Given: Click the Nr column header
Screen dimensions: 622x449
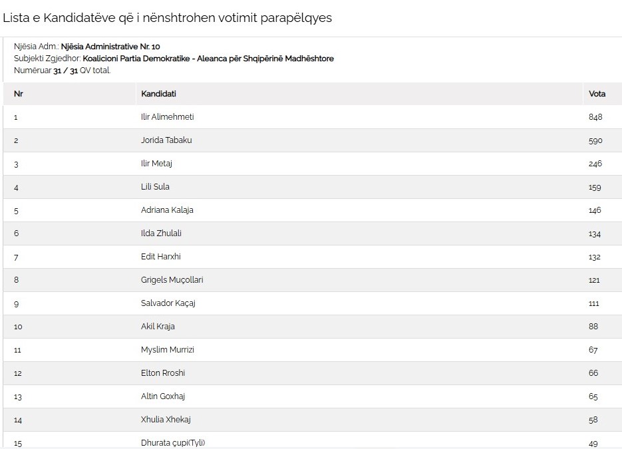Looking at the screenshot, I should (19, 94).
